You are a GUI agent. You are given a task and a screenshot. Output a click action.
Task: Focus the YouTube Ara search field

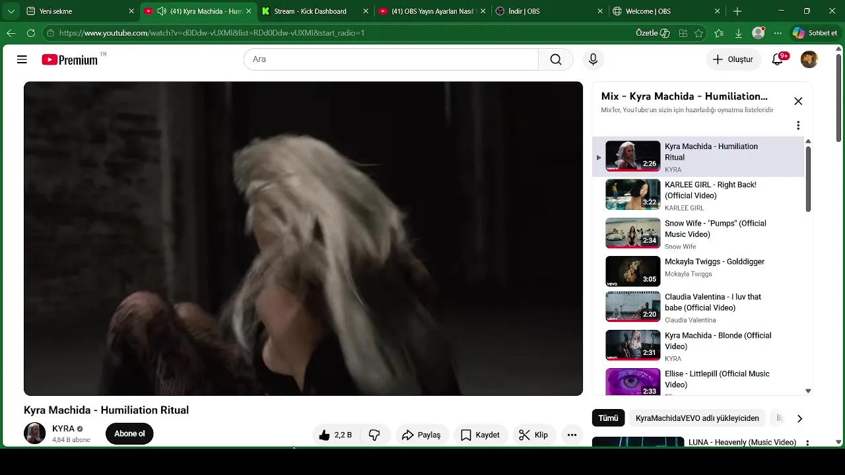click(391, 59)
